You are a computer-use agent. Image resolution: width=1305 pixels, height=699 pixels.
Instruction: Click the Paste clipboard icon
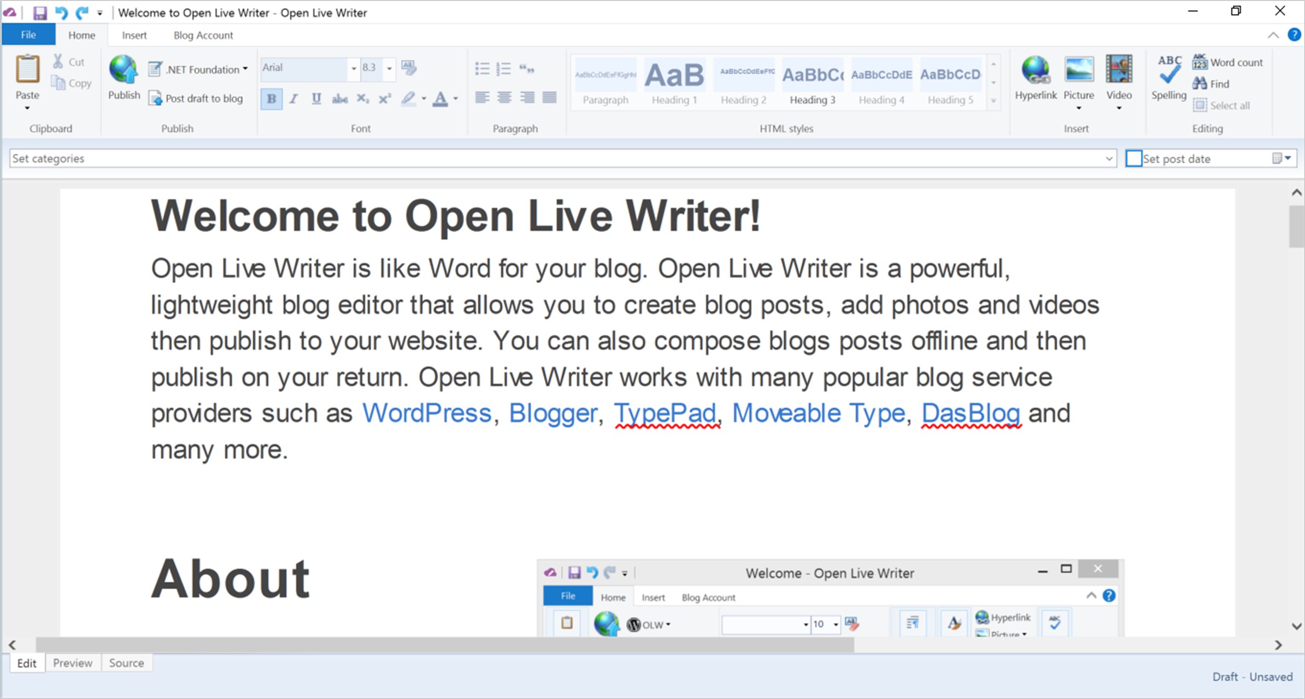click(27, 70)
